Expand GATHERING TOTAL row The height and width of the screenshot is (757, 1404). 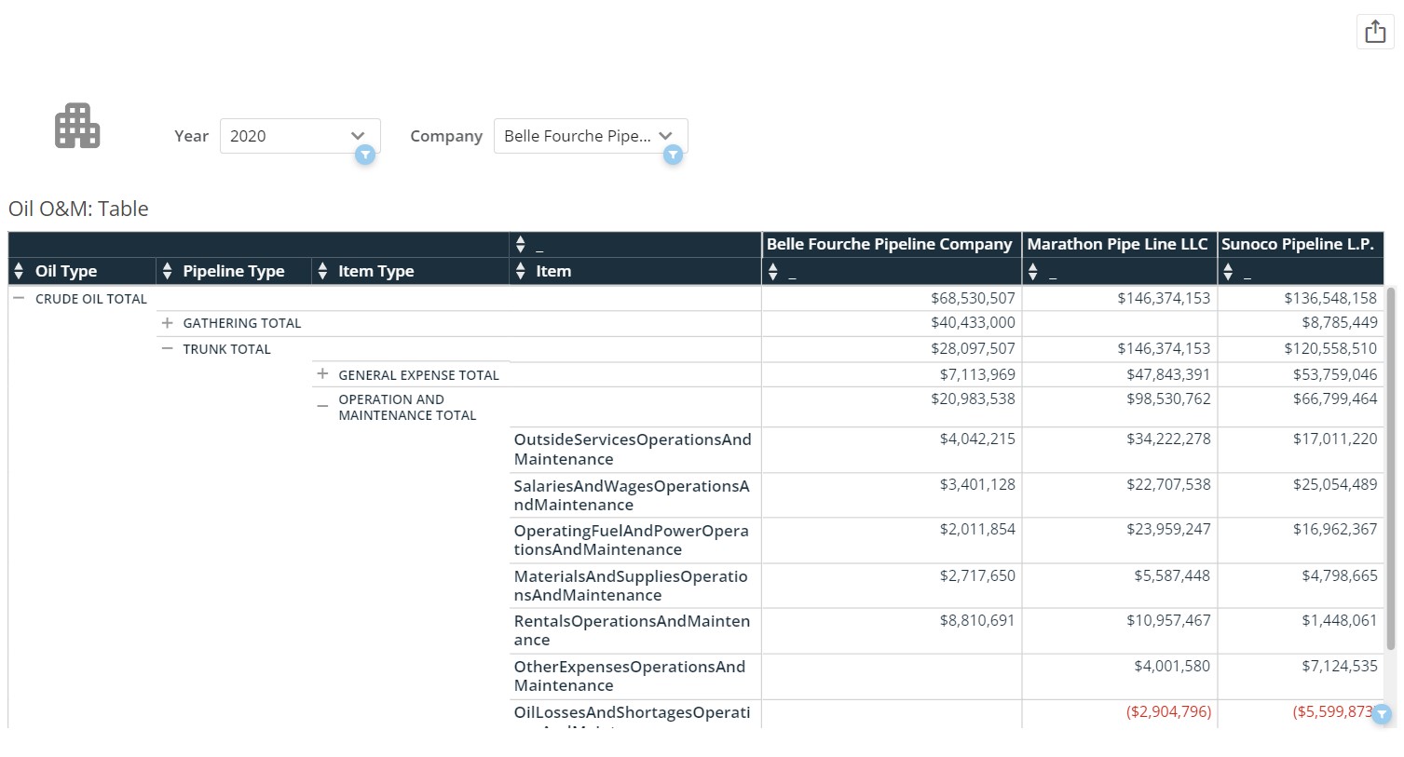[x=168, y=323]
